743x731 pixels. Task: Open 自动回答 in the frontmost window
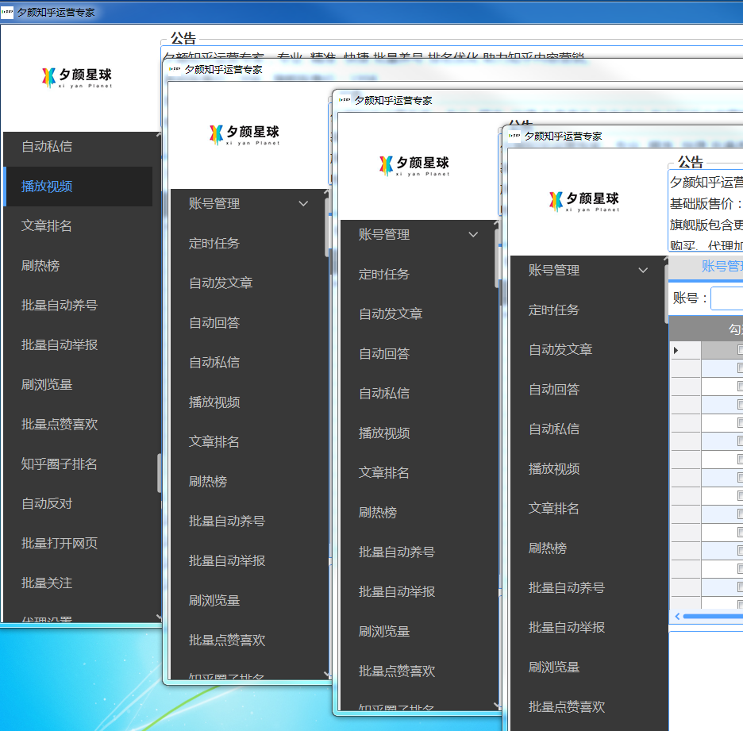554,390
